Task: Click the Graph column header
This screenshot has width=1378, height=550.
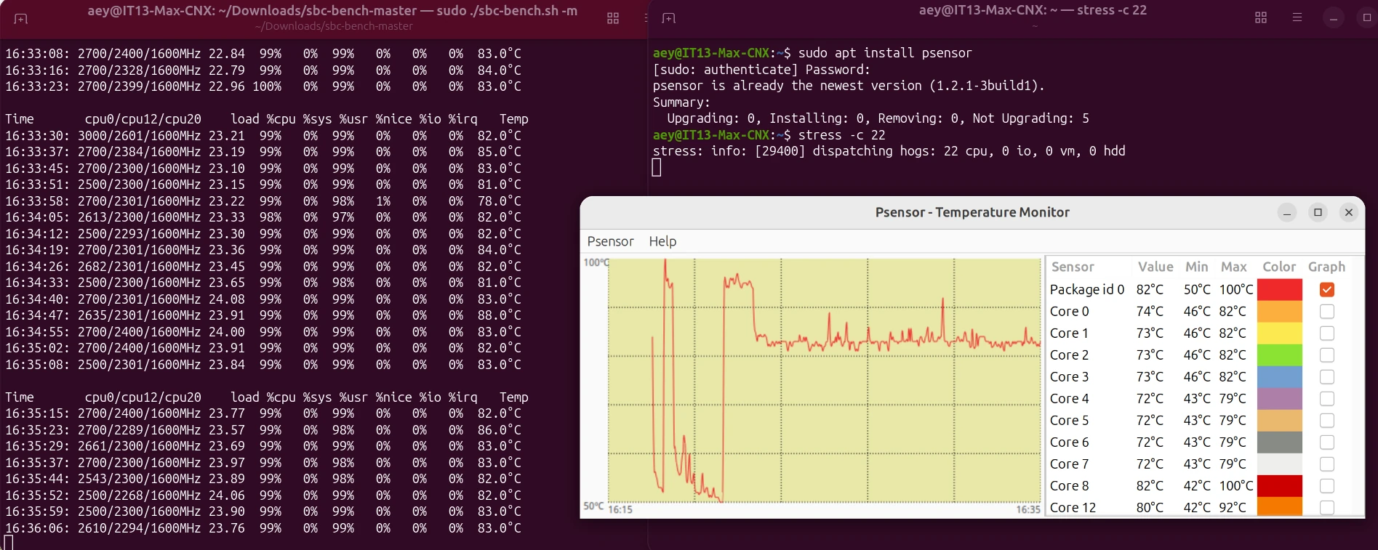Action: coord(1326,267)
